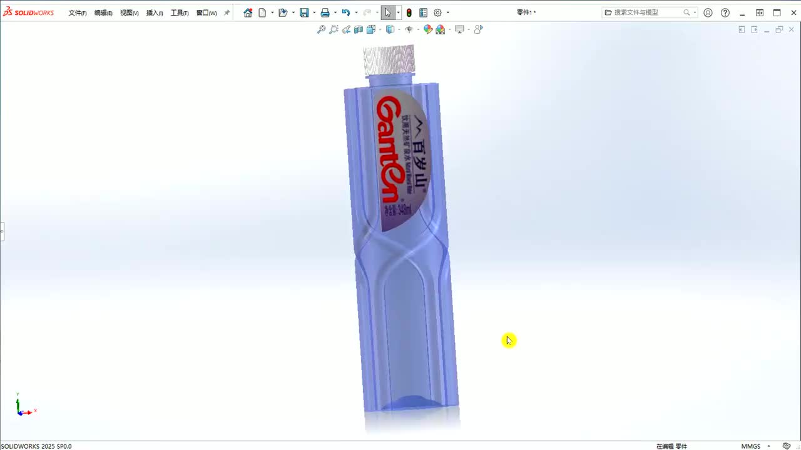This screenshot has width=801, height=450.
Task: Open the user login account icon
Action: [708, 12]
